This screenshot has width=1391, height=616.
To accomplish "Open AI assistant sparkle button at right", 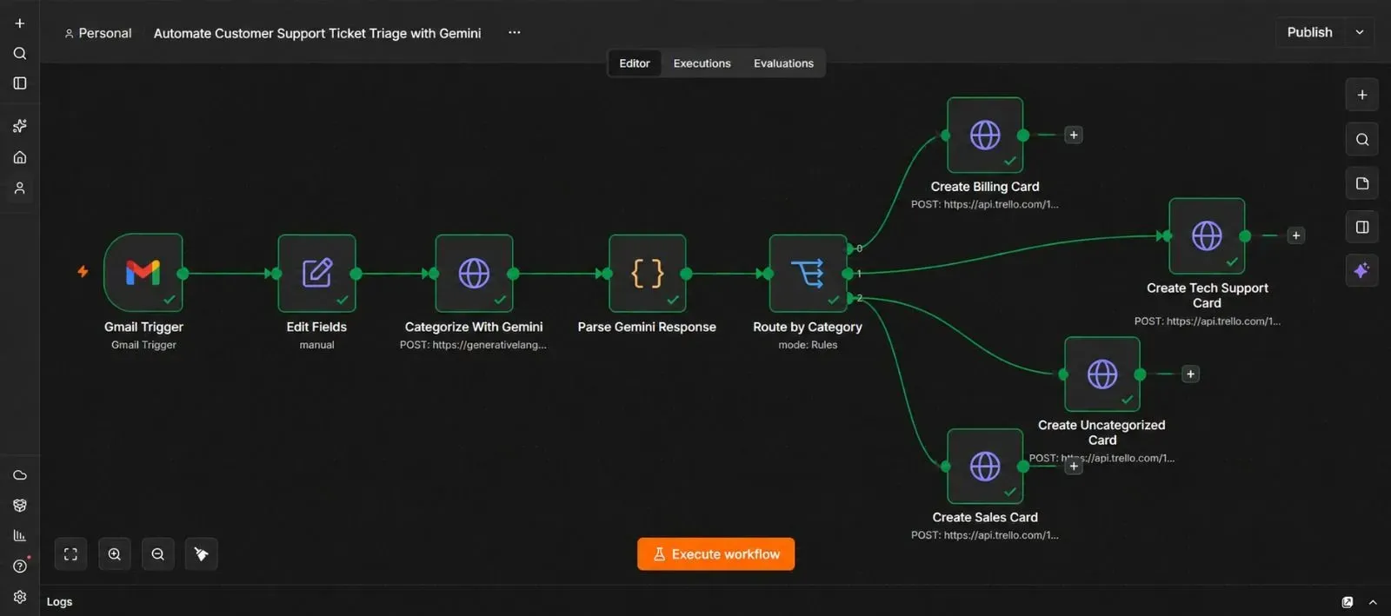I will [1362, 270].
